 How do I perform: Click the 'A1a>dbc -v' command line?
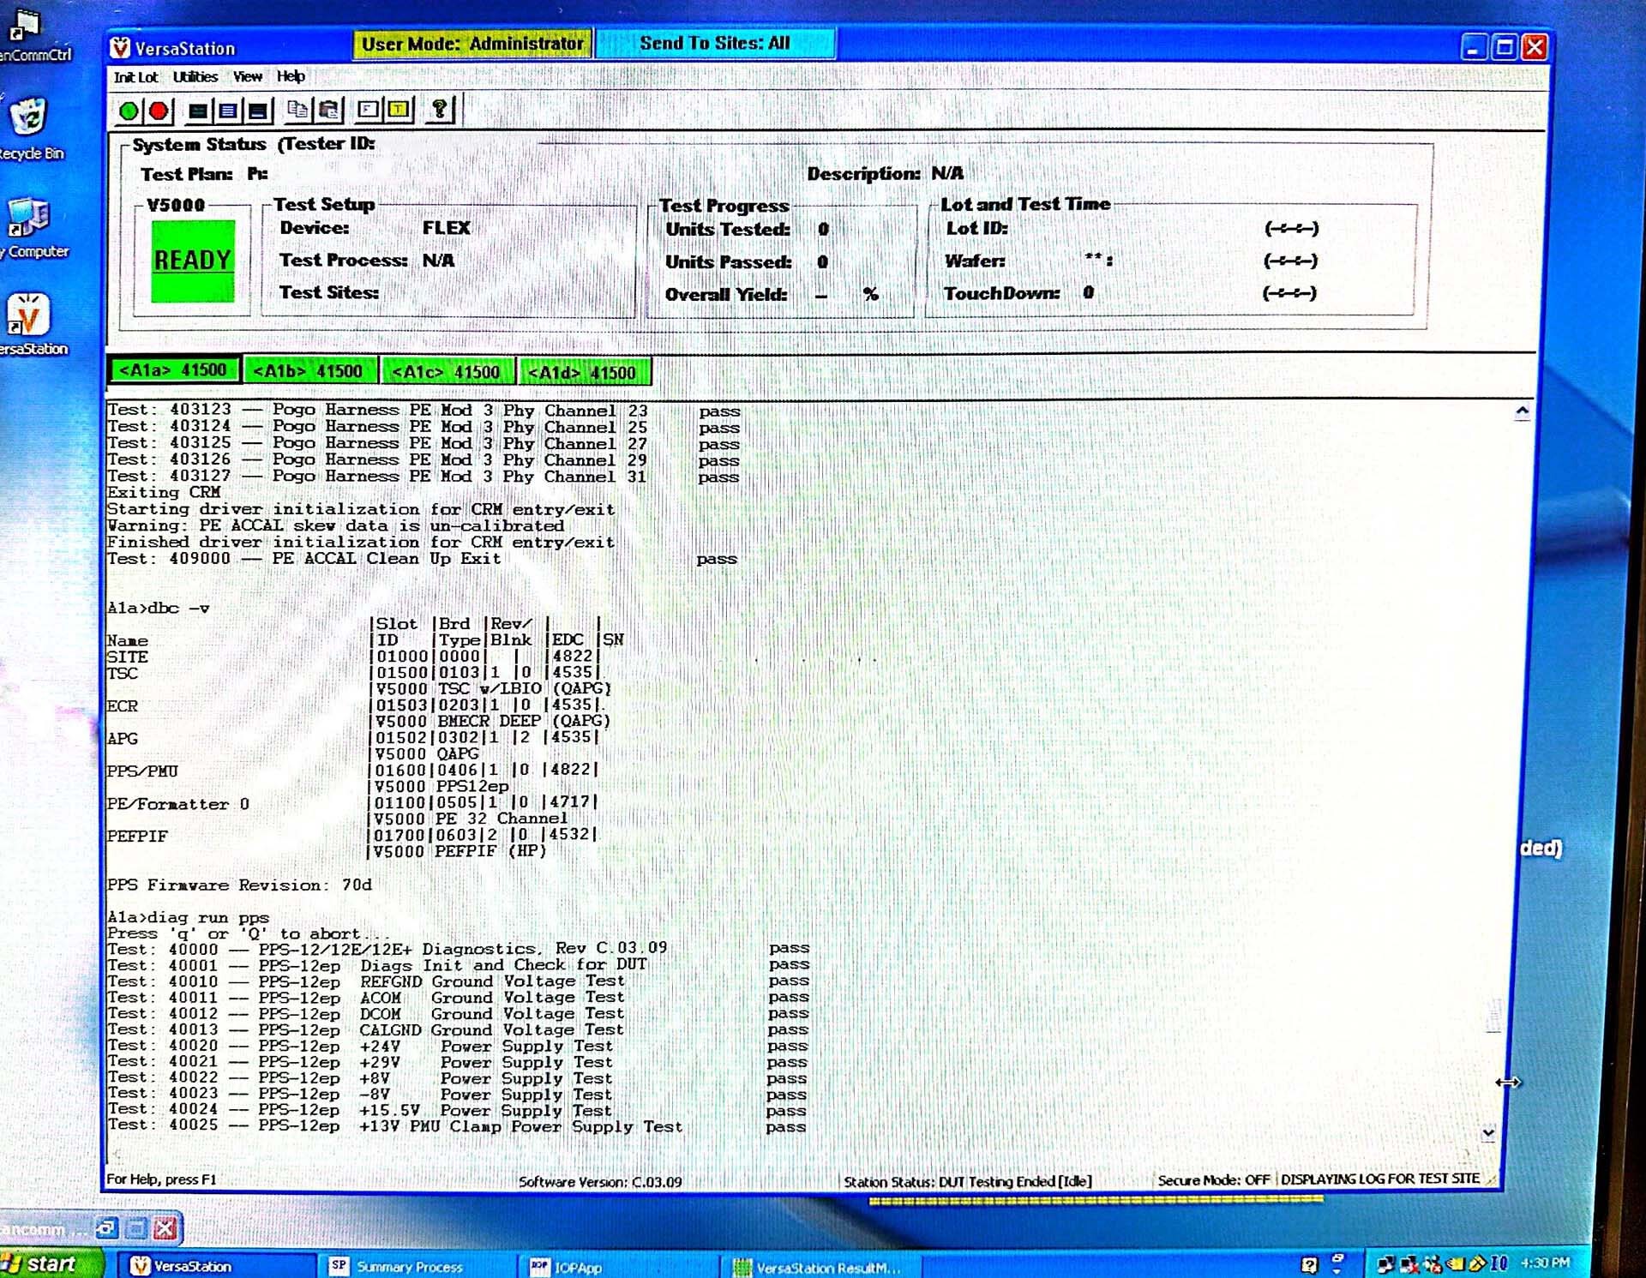point(159,608)
